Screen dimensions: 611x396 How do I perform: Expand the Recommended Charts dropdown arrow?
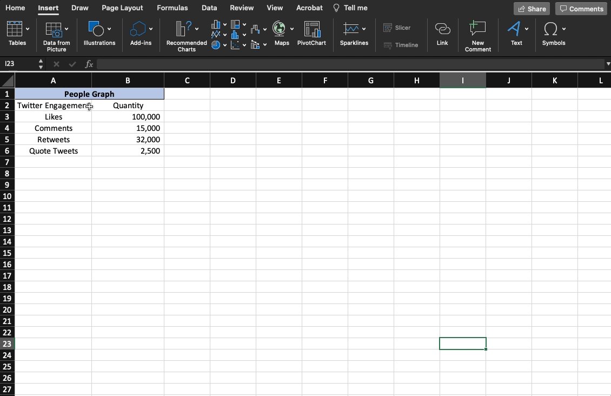point(197,29)
